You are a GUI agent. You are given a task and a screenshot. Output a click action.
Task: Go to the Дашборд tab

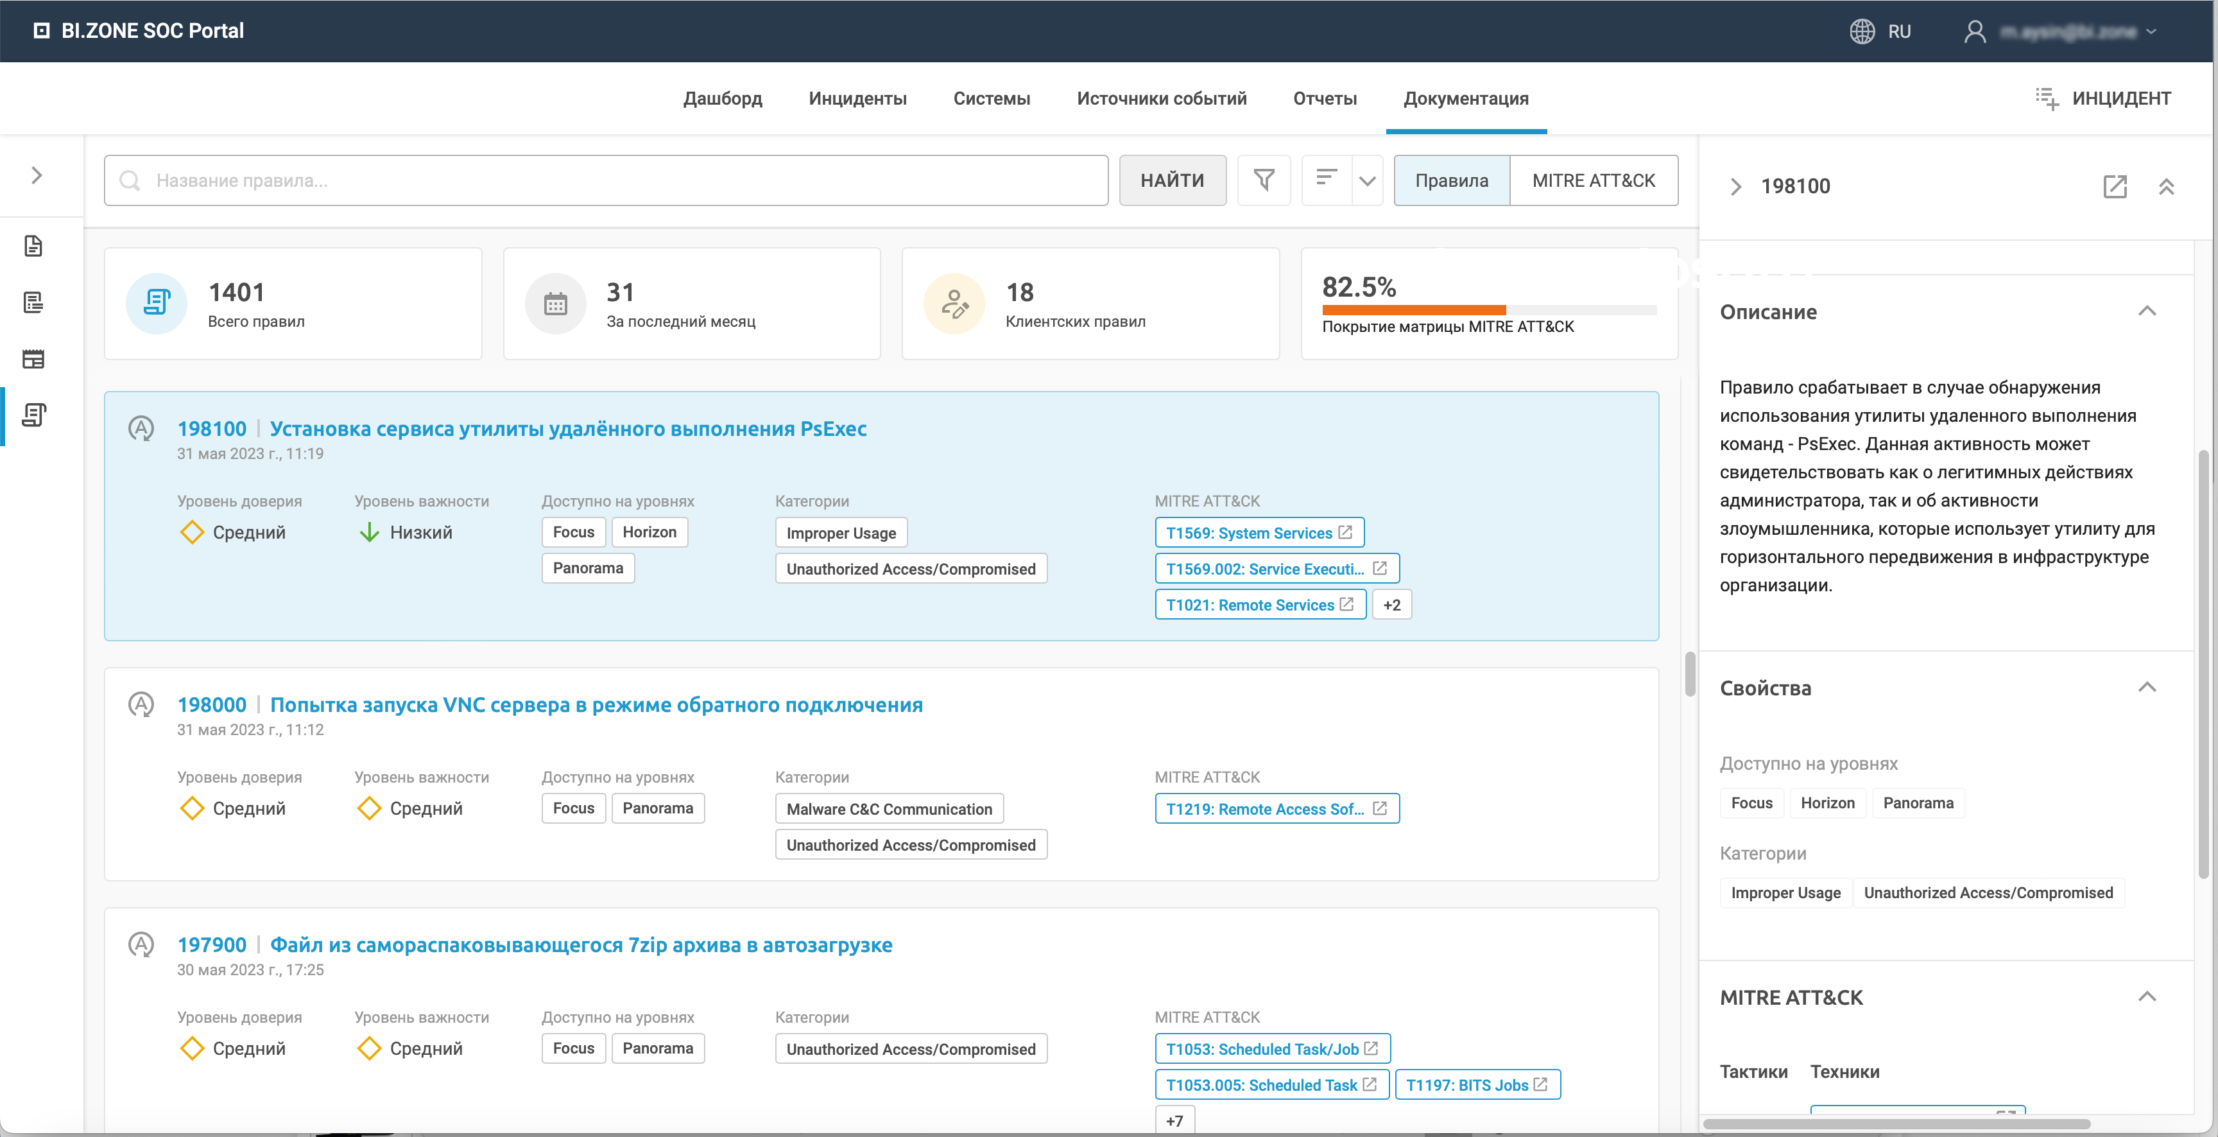(723, 99)
